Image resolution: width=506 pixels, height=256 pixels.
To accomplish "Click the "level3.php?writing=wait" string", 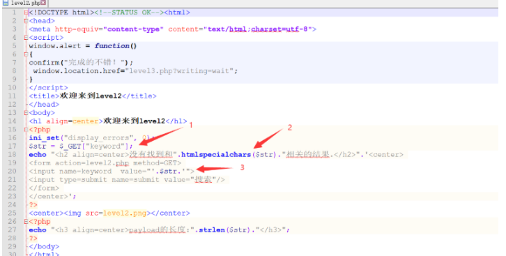I will tap(179, 71).
